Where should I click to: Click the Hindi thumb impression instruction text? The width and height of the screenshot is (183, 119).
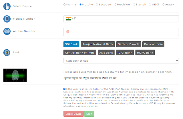[90, 78]
